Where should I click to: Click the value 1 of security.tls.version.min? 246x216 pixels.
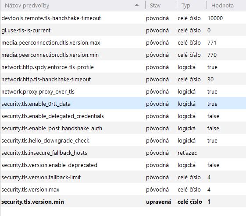(x=209, y=202)
